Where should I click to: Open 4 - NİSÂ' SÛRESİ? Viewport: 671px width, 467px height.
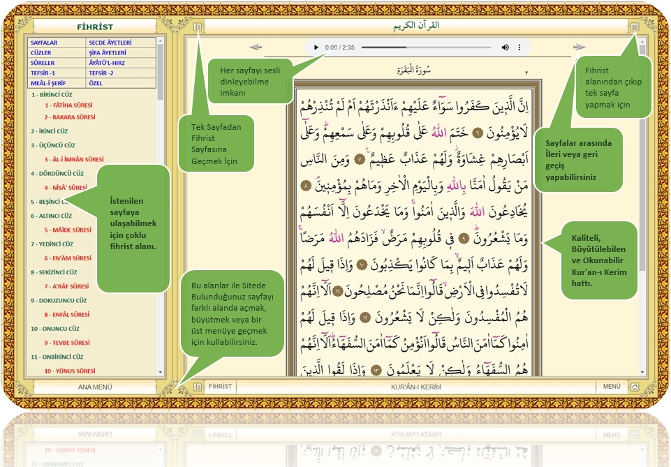click(x=66, y=188)
